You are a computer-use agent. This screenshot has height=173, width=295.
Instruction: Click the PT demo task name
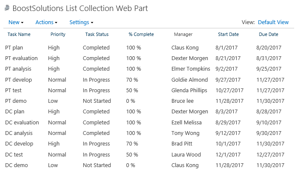click(x=16, y=101)
